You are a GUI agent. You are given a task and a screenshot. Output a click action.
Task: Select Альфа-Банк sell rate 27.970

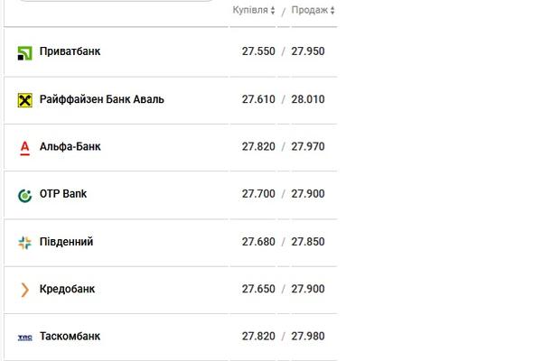pos(308,146)
